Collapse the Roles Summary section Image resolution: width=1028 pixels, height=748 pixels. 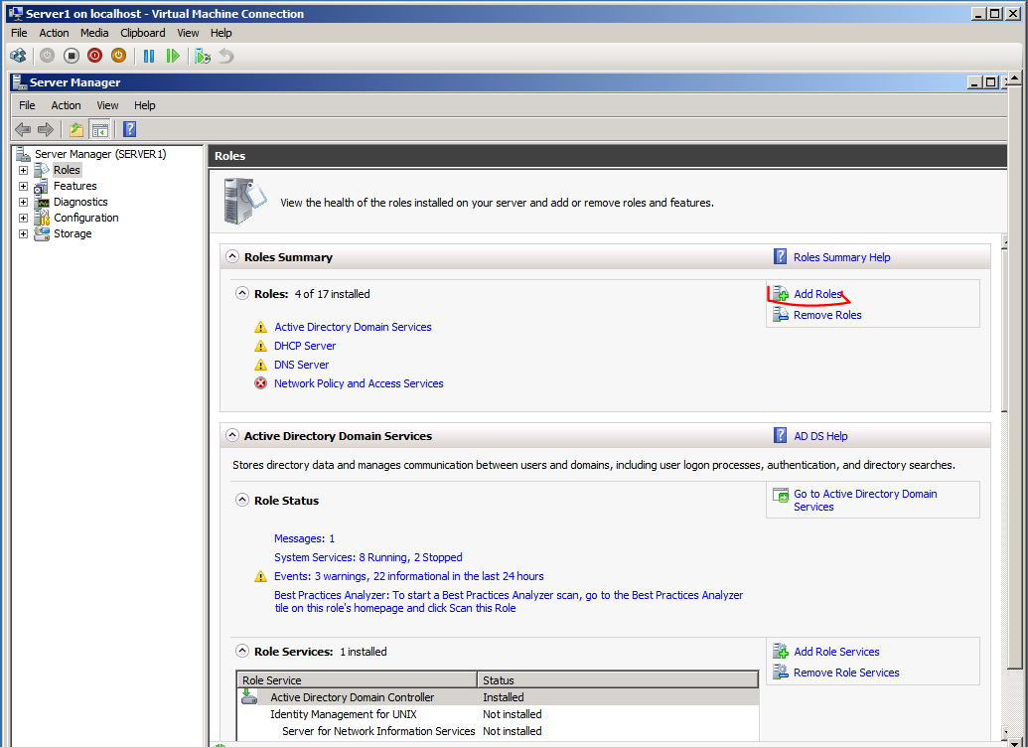232,256
